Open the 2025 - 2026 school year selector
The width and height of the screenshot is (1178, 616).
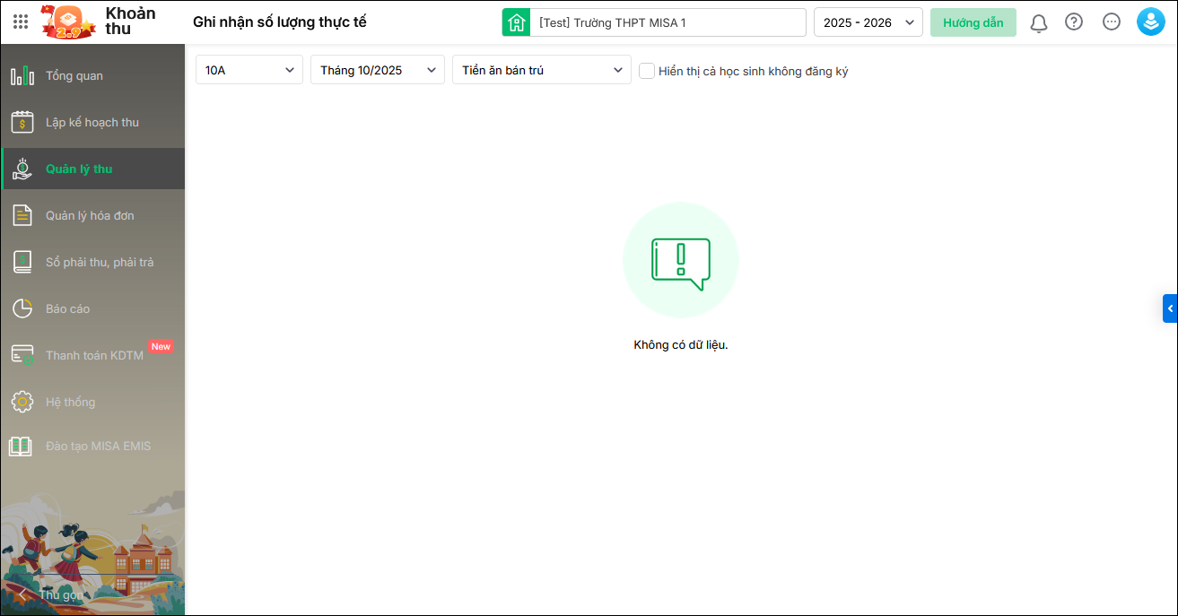(868, 22)
